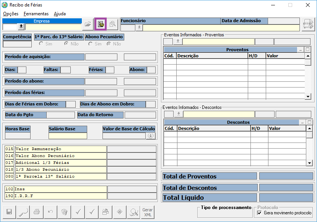
Task: Click the Dias de Férias em Dobro field
Action: 71,104
